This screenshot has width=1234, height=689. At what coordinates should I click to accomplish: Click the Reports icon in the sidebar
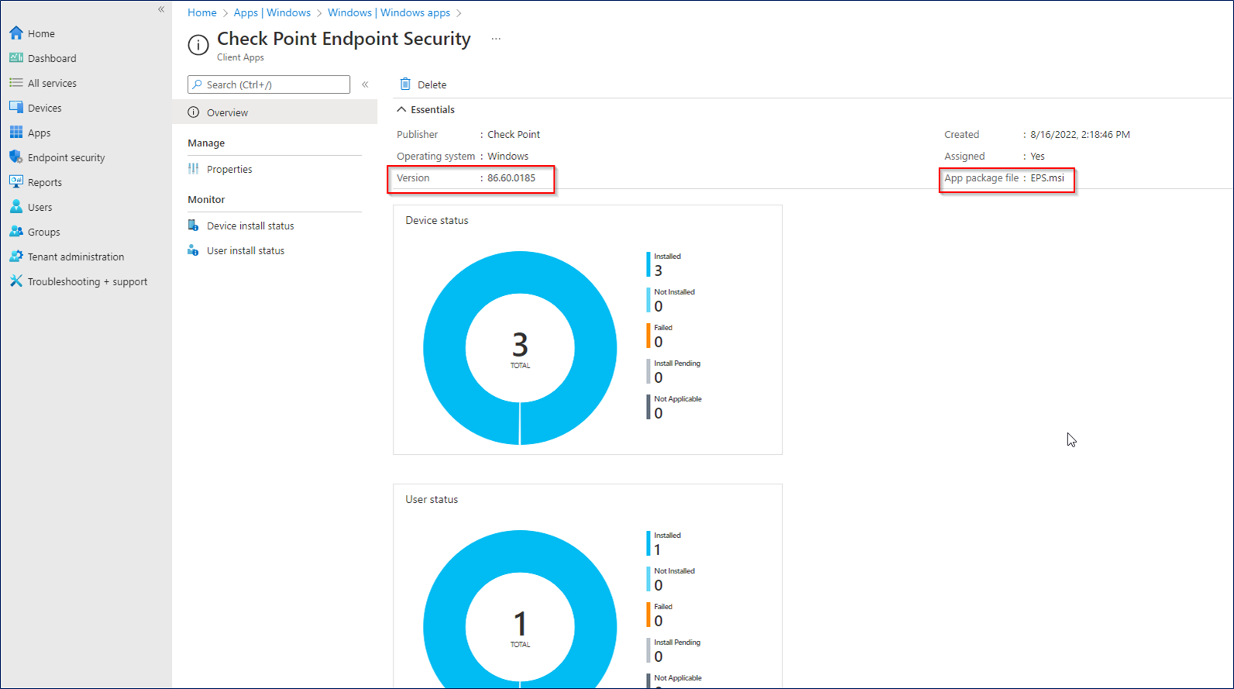tap(16, 182)
